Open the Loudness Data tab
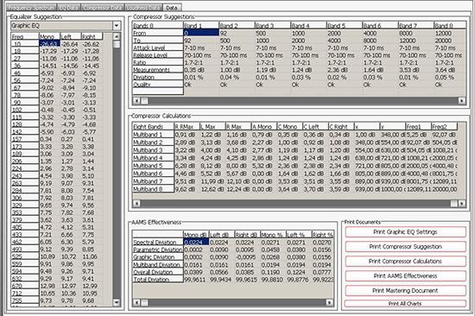 click(x=144, y=7)
